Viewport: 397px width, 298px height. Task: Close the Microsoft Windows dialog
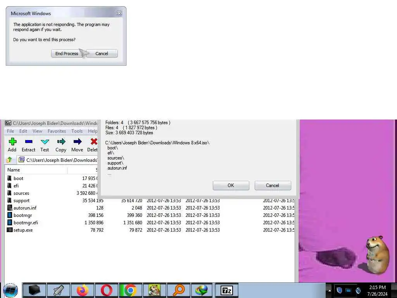119,14
